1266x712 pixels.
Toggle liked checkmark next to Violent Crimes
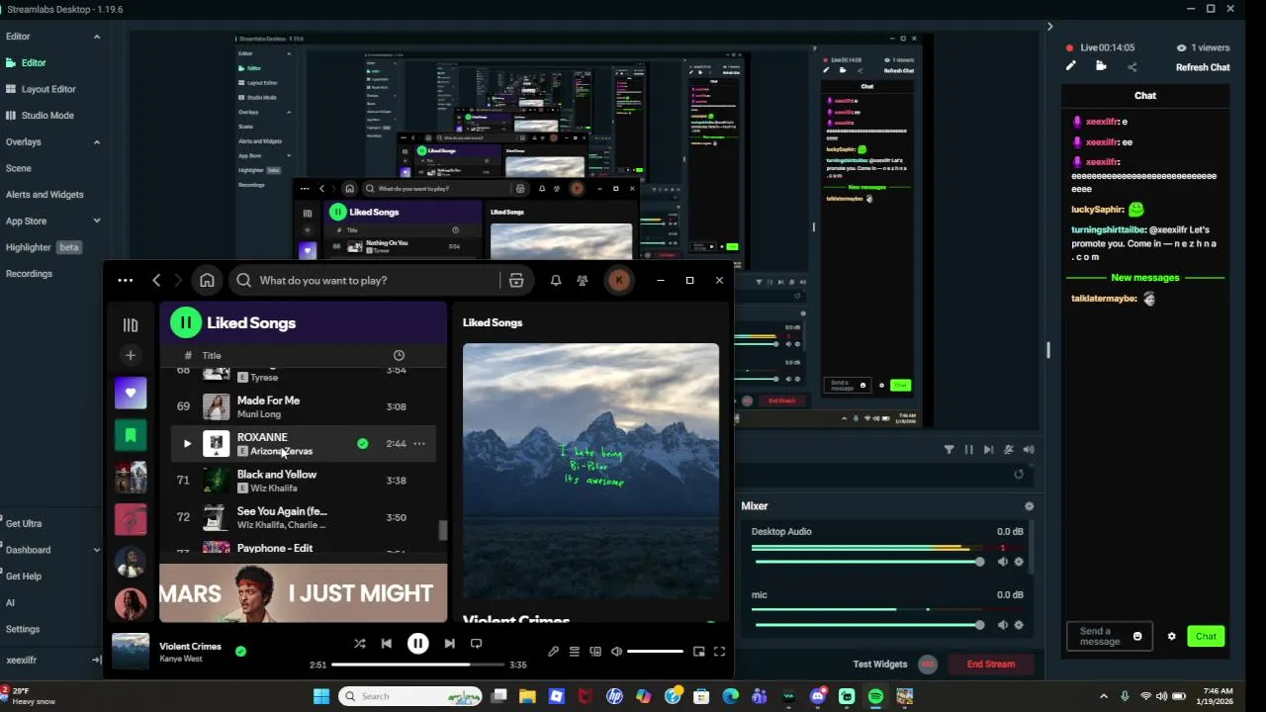240,651
